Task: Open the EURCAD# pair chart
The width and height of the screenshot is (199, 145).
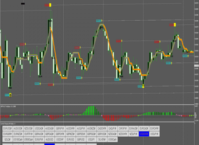Action: click(144, 128)
